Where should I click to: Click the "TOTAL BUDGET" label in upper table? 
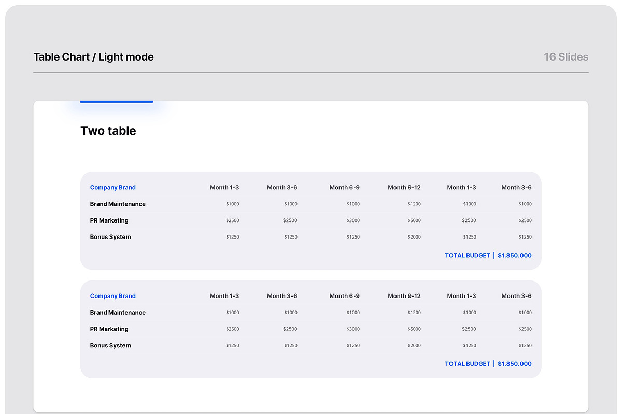tap(468, 256)
